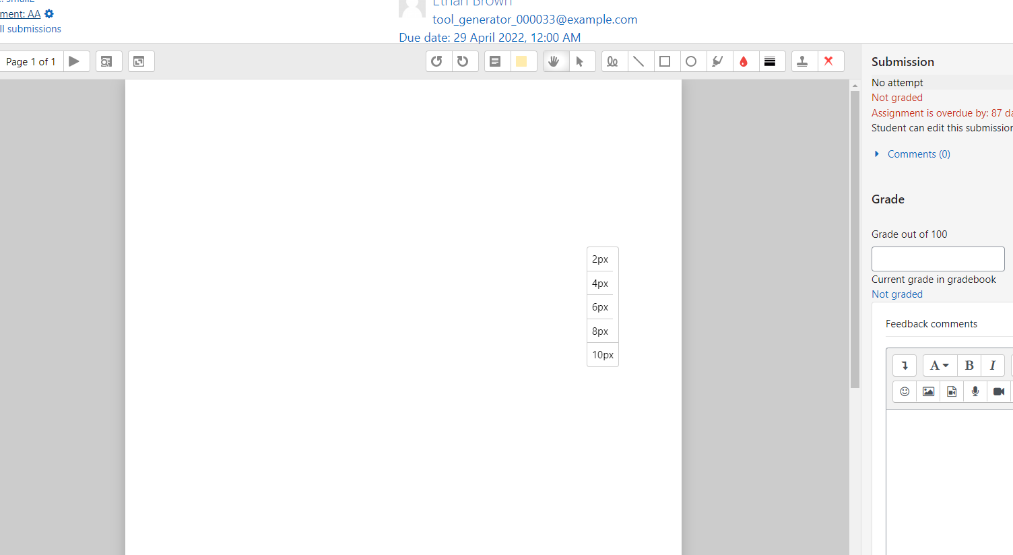This screenshot has width=1013, height=555.
Task: Insert an image in feedback comments
Action: pos(928,391)
